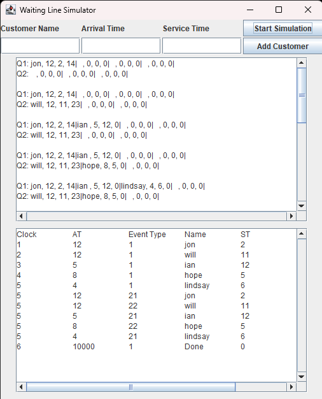Click the queue log vertical scrollbar thumb
This screenshot has height=399, width=322.
click(302, 96)
